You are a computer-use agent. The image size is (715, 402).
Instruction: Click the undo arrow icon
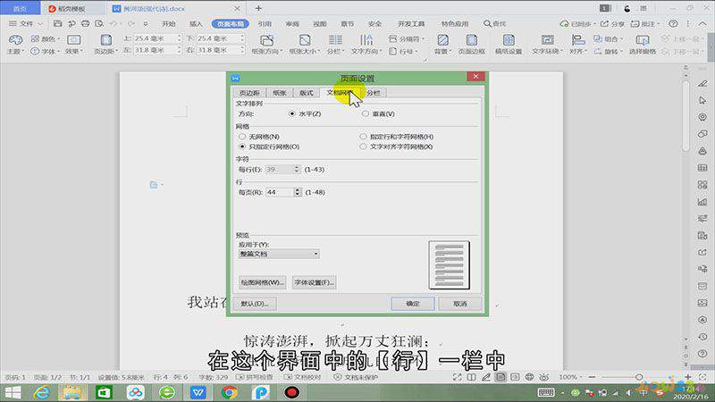point(114,23)
